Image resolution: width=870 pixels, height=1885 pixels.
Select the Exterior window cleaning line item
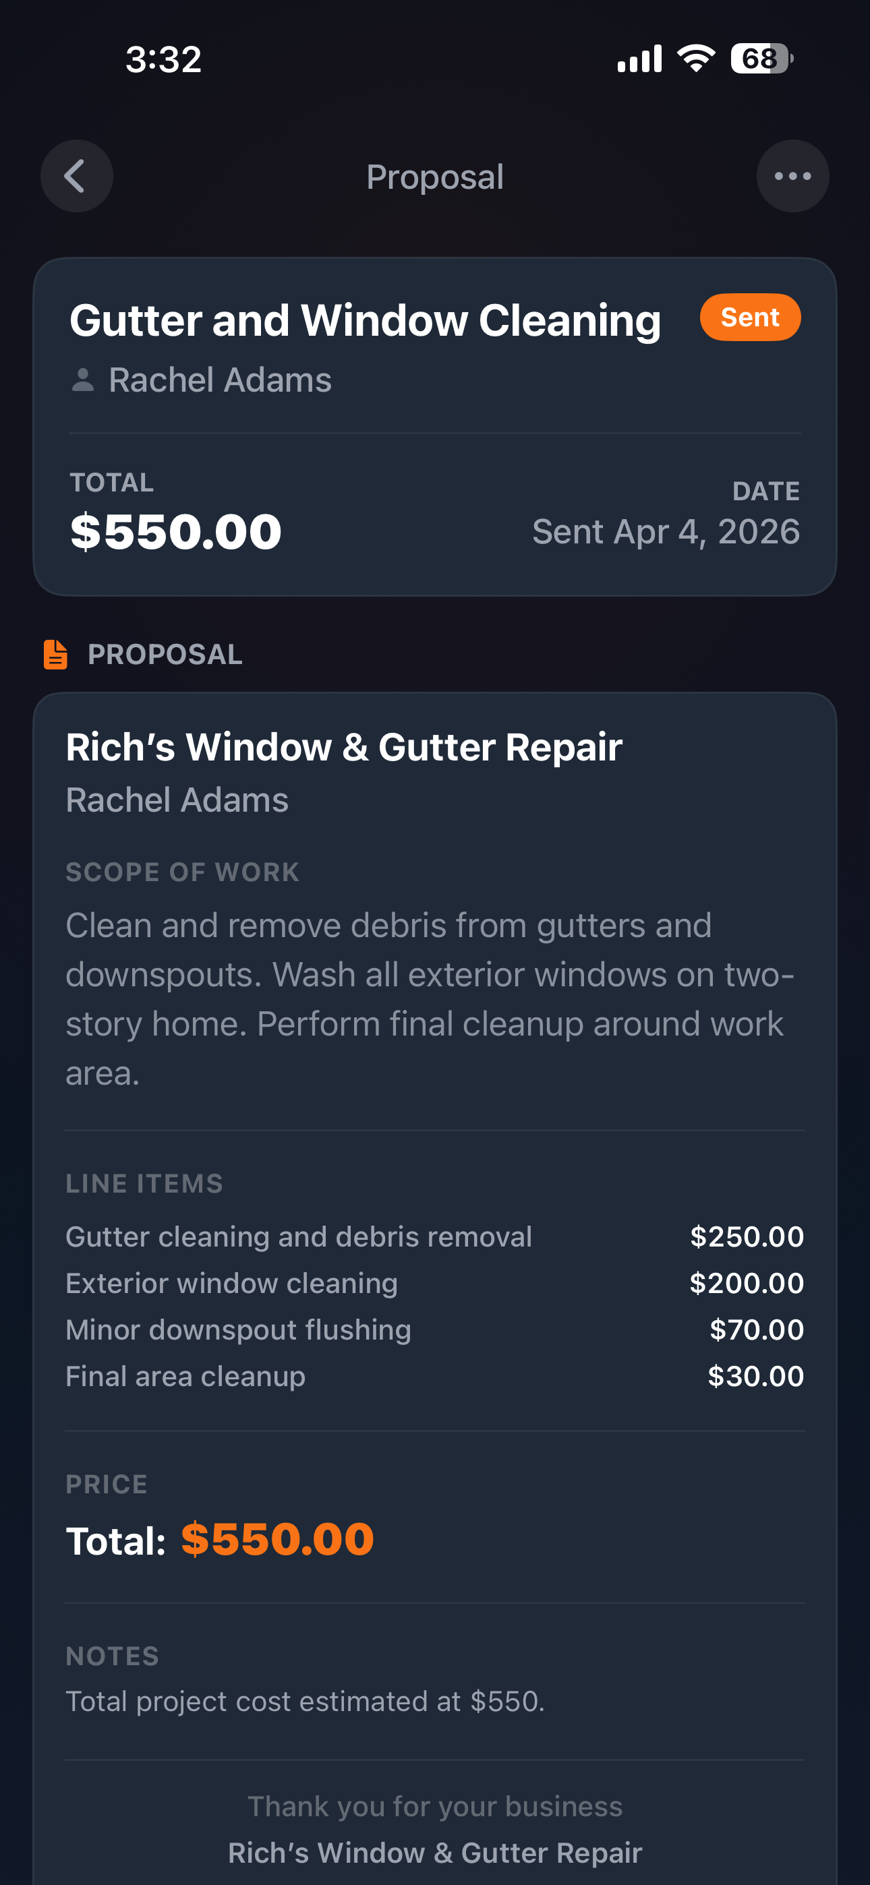231,1284
